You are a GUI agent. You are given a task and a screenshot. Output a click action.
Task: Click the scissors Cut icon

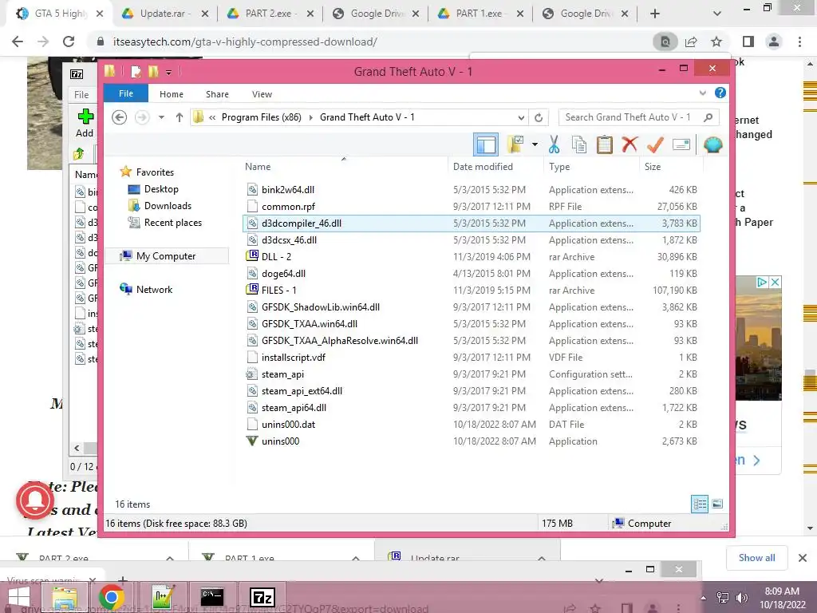click(554, 144)
